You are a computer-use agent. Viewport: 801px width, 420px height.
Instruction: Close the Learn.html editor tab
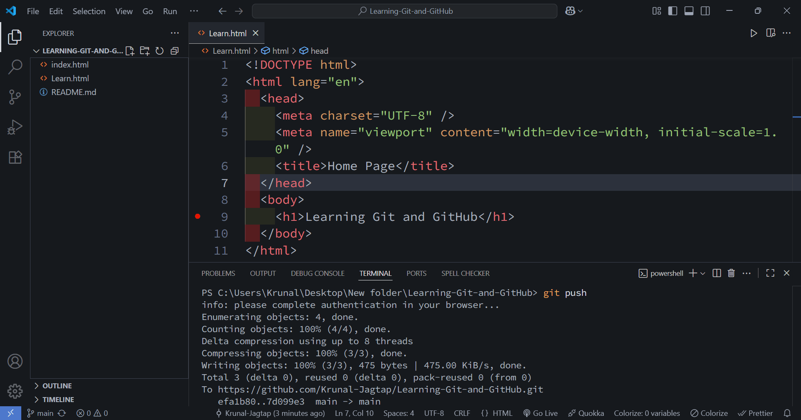[256, 33]
